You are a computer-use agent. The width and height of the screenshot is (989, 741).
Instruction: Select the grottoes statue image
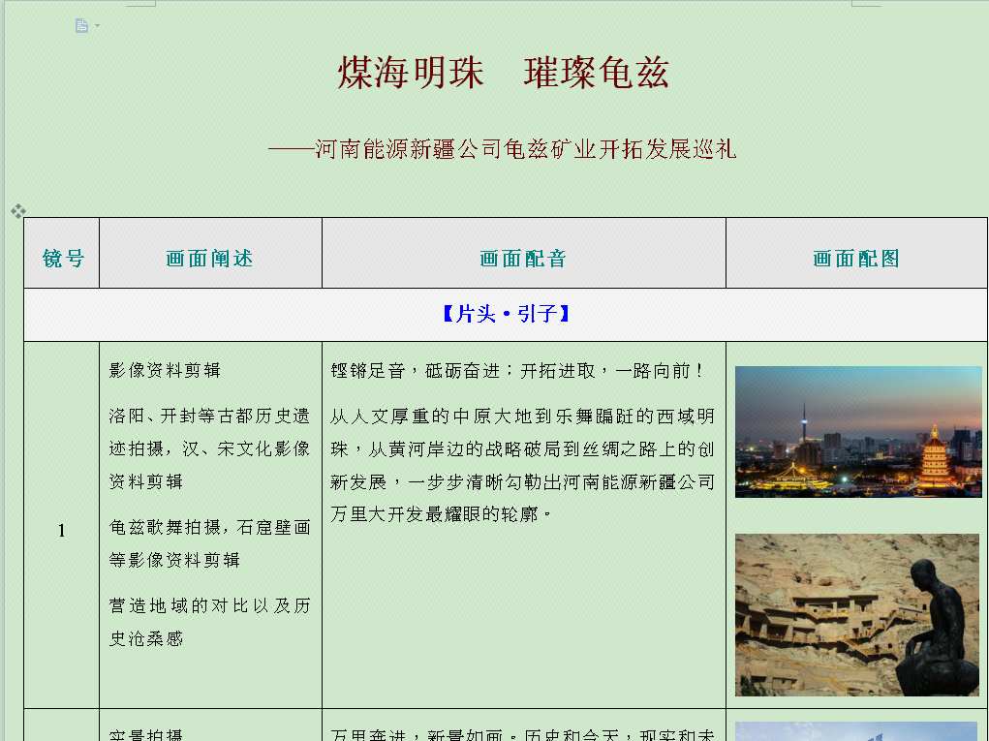tap(857, 615)
